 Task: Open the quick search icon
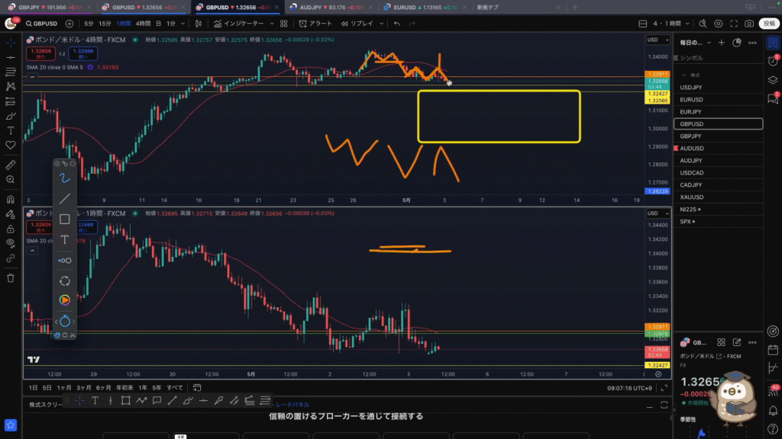pyautogui.click(x=703, y=24)
